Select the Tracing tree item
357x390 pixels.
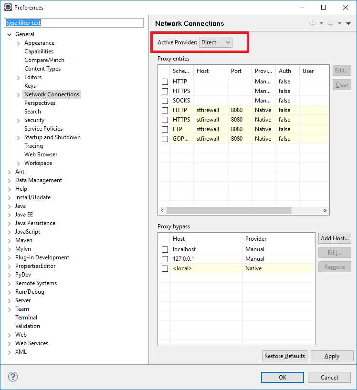(33, 146)
